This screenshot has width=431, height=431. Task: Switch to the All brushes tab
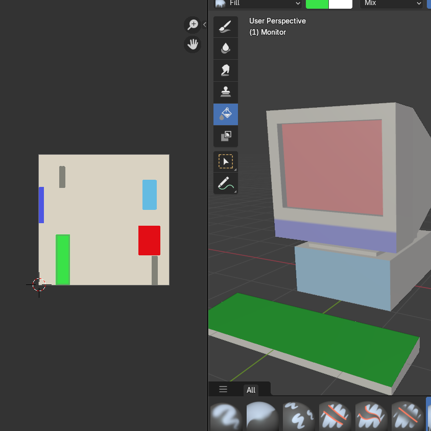[x=251, y=390]
